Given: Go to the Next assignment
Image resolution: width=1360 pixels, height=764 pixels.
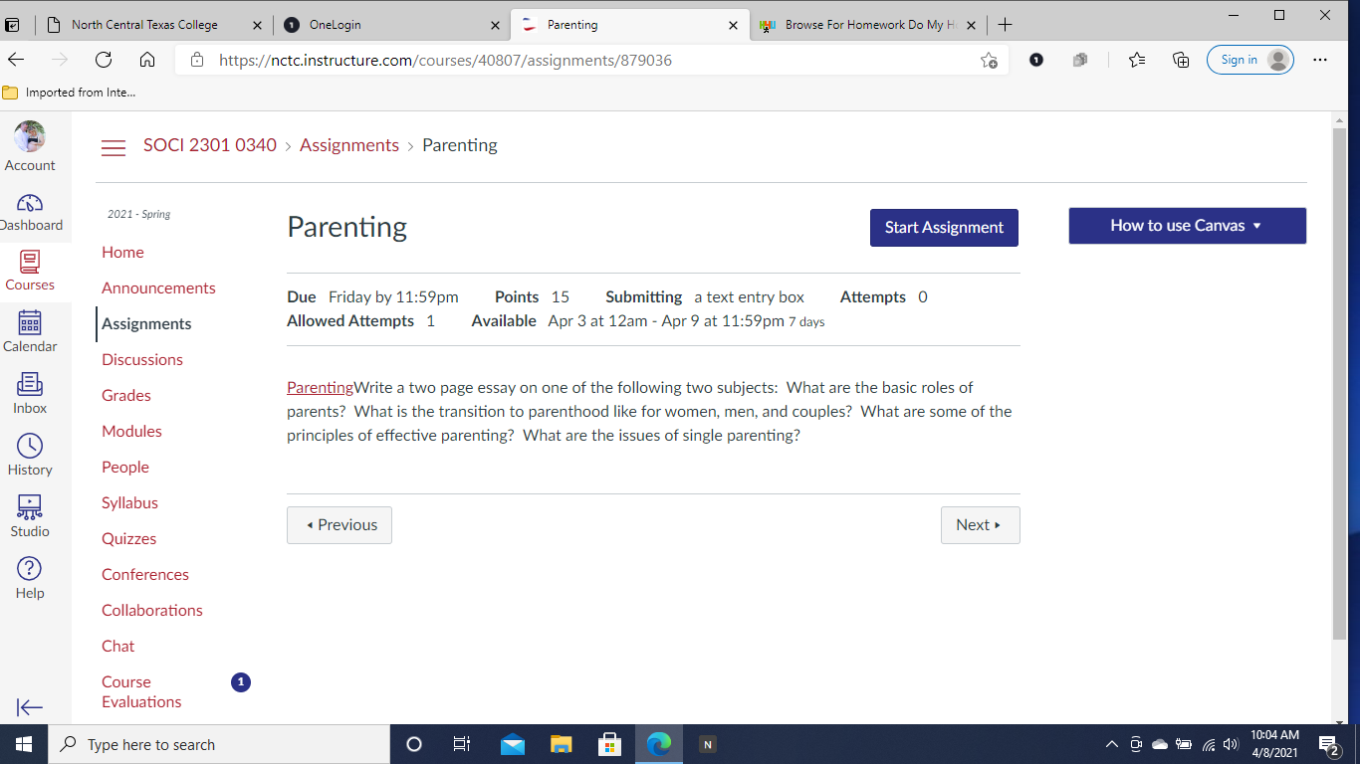Looking at the screenshot, I should click(x=980, y=525).
